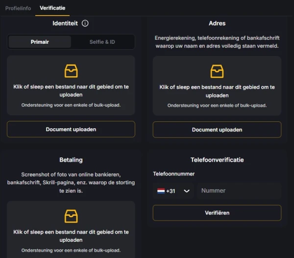Focus the Nummer phone input field

(239, 191)
